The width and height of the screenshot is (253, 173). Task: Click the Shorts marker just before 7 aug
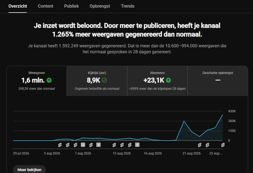(75, 145)
